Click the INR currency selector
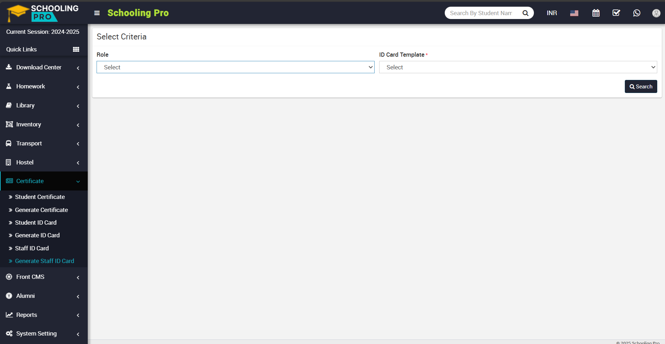The height and width of the screenshot is (344, 665). click(x=552, y=13)
